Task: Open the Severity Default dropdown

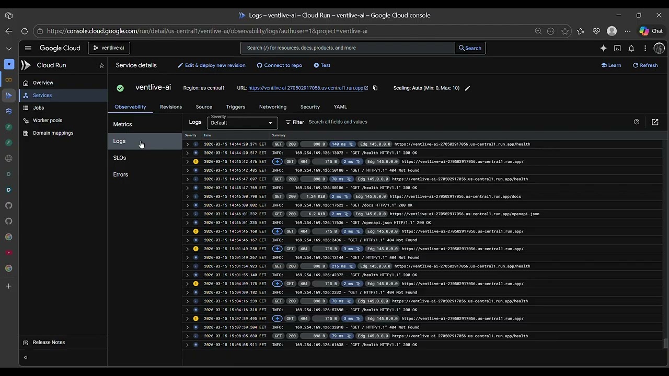Action: [x=243, y=123]
